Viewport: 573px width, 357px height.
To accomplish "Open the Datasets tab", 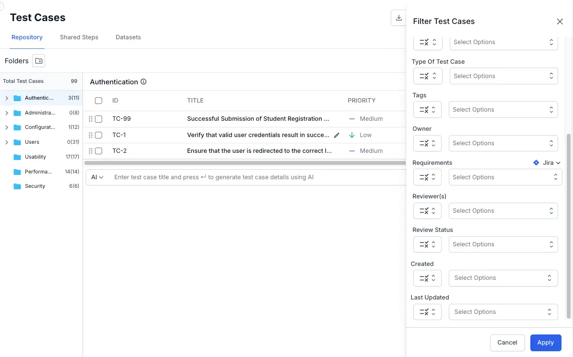I will (128, 37).
